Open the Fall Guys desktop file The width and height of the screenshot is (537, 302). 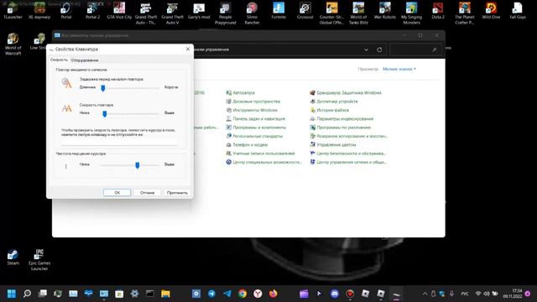518,11
